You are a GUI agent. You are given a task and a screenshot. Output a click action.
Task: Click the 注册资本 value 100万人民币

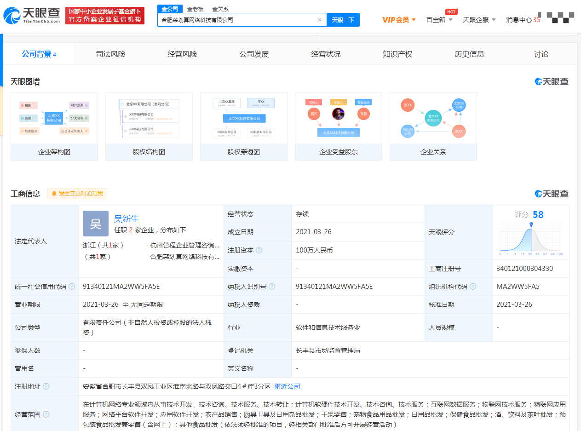click(x=314, y=250)
